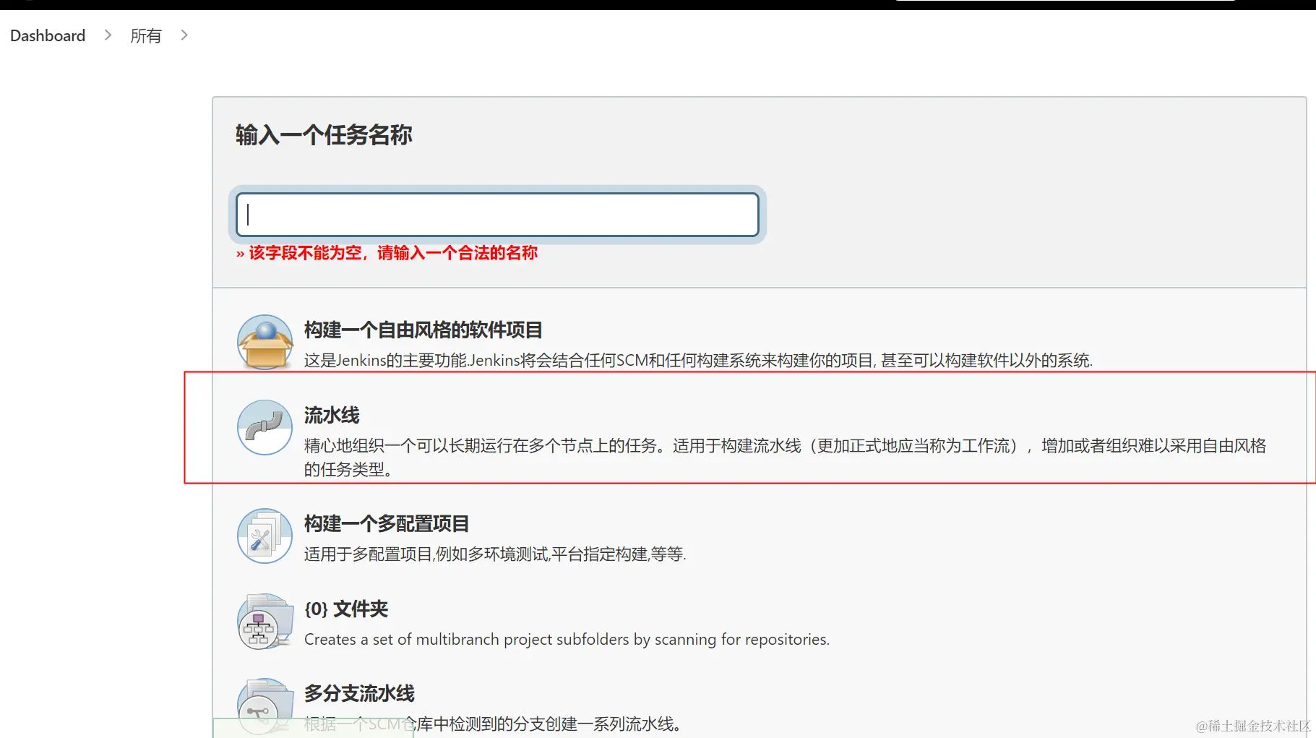The height and width of the screenshot is (738, 1316).
Task: Select the 多分支流水线 item title
Action: tap(359, 694)
